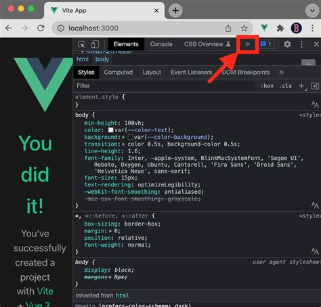Open the tab search dropdown
This screenshot has height=307, width=321.
pos(312,10)
